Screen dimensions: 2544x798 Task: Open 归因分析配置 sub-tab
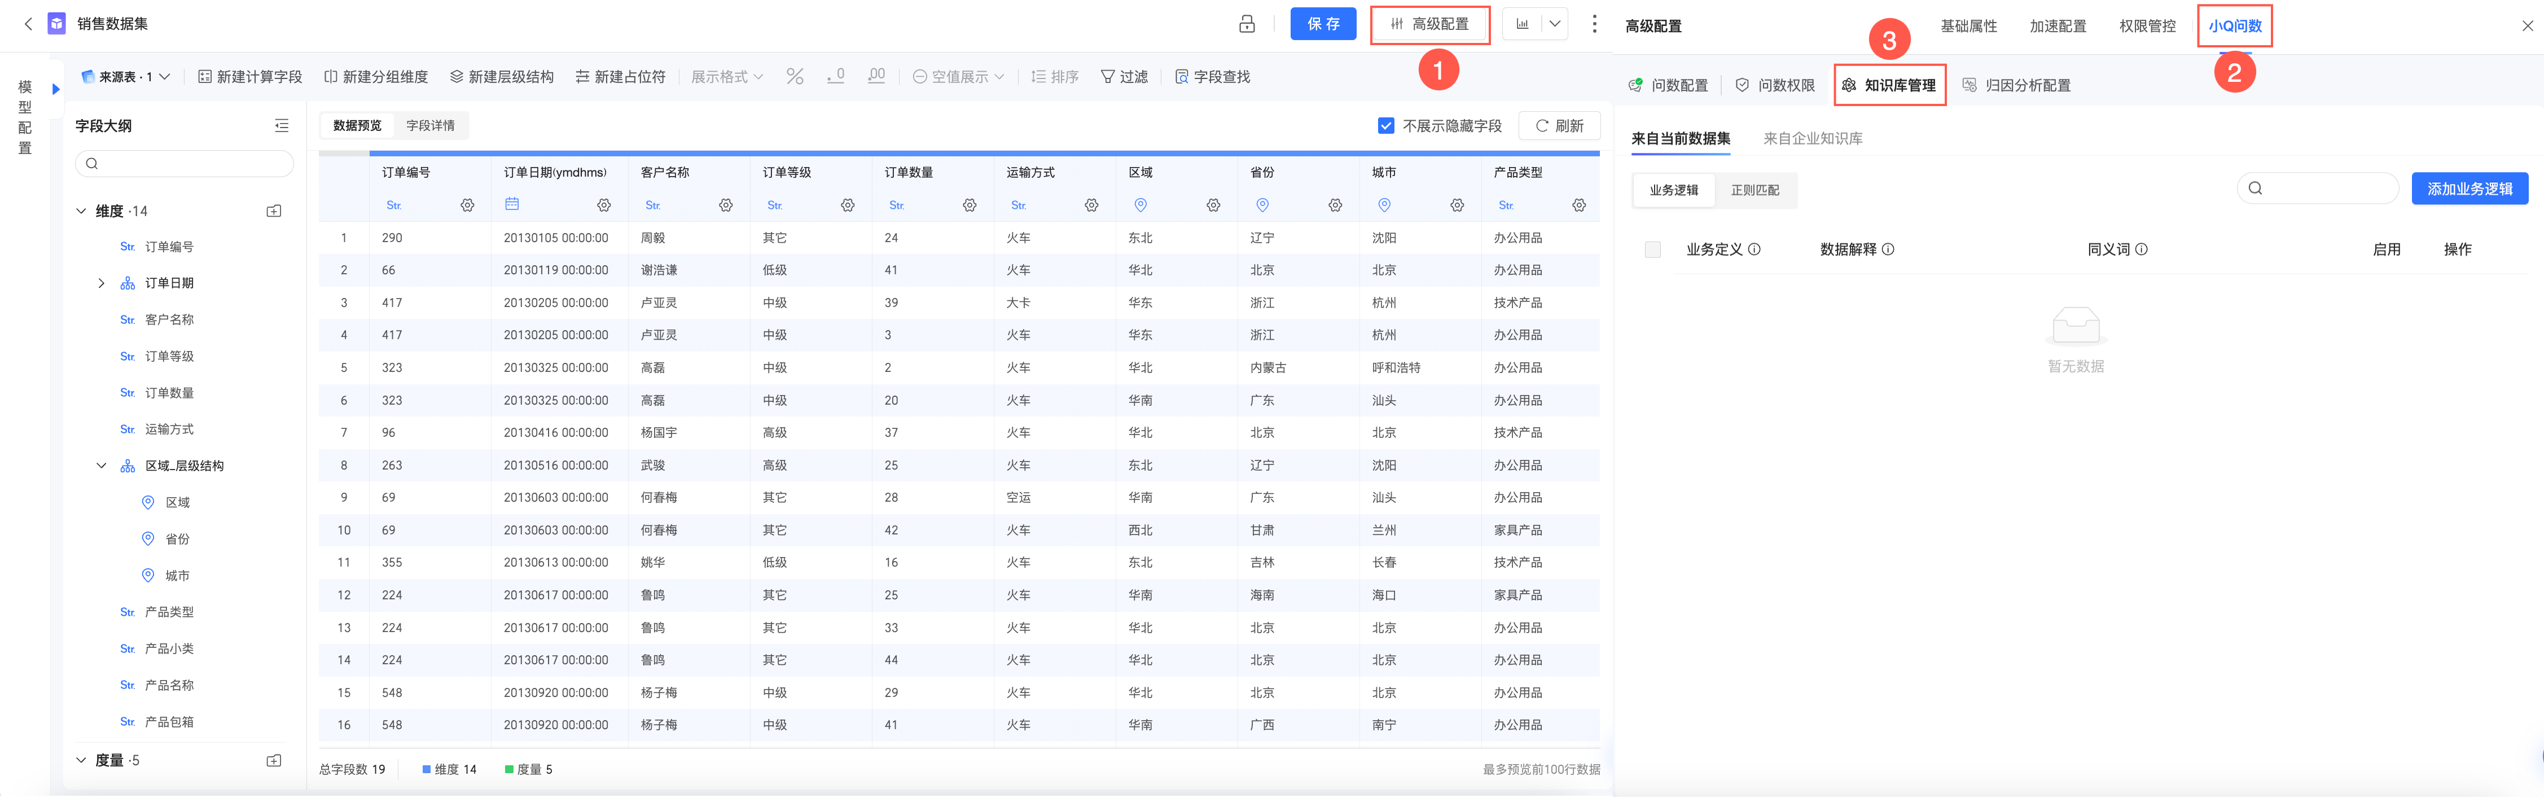2016,85
